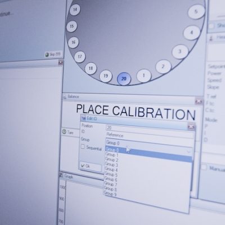Click the Setpoint label
Image resolution: width=225 pixels, height=225 pixels.
pyautogui.click(x=216, y=66)
